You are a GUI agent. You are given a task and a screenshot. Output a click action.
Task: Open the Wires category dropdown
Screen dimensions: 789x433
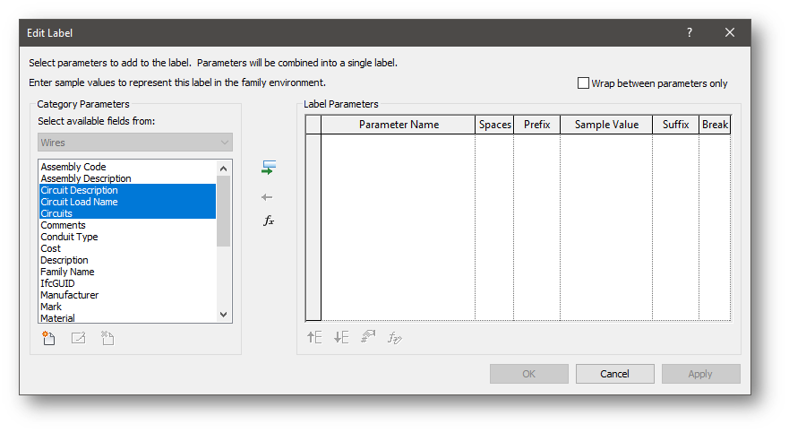pos(135,143)
